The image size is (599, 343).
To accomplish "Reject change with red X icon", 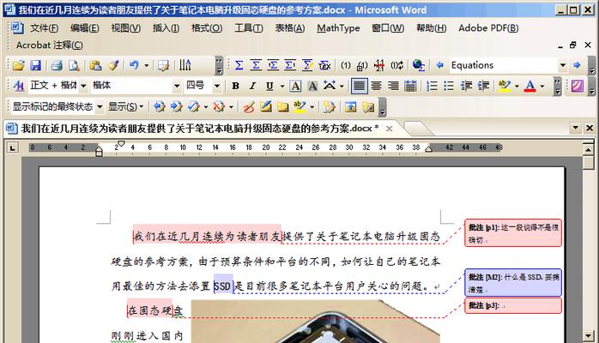I will pyautogui.click(x=219, y=107).
